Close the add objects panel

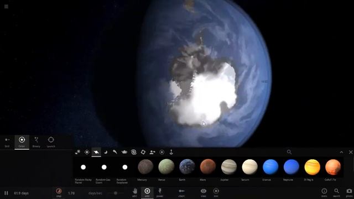point(351,153)
